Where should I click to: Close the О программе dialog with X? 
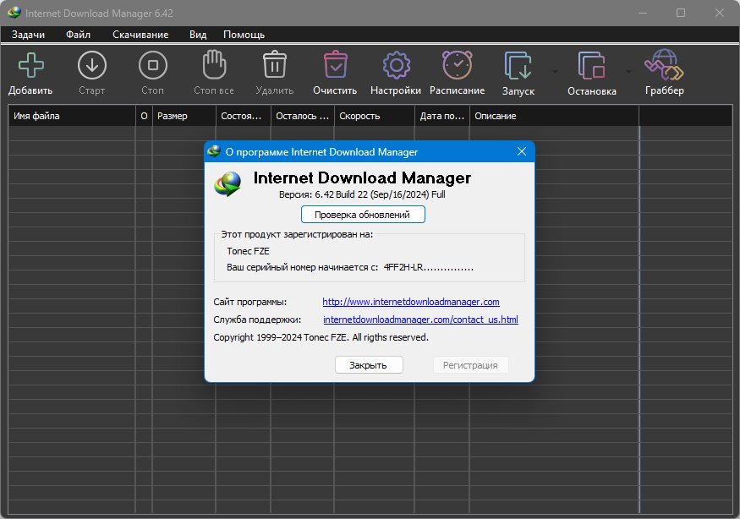(522, 151)
